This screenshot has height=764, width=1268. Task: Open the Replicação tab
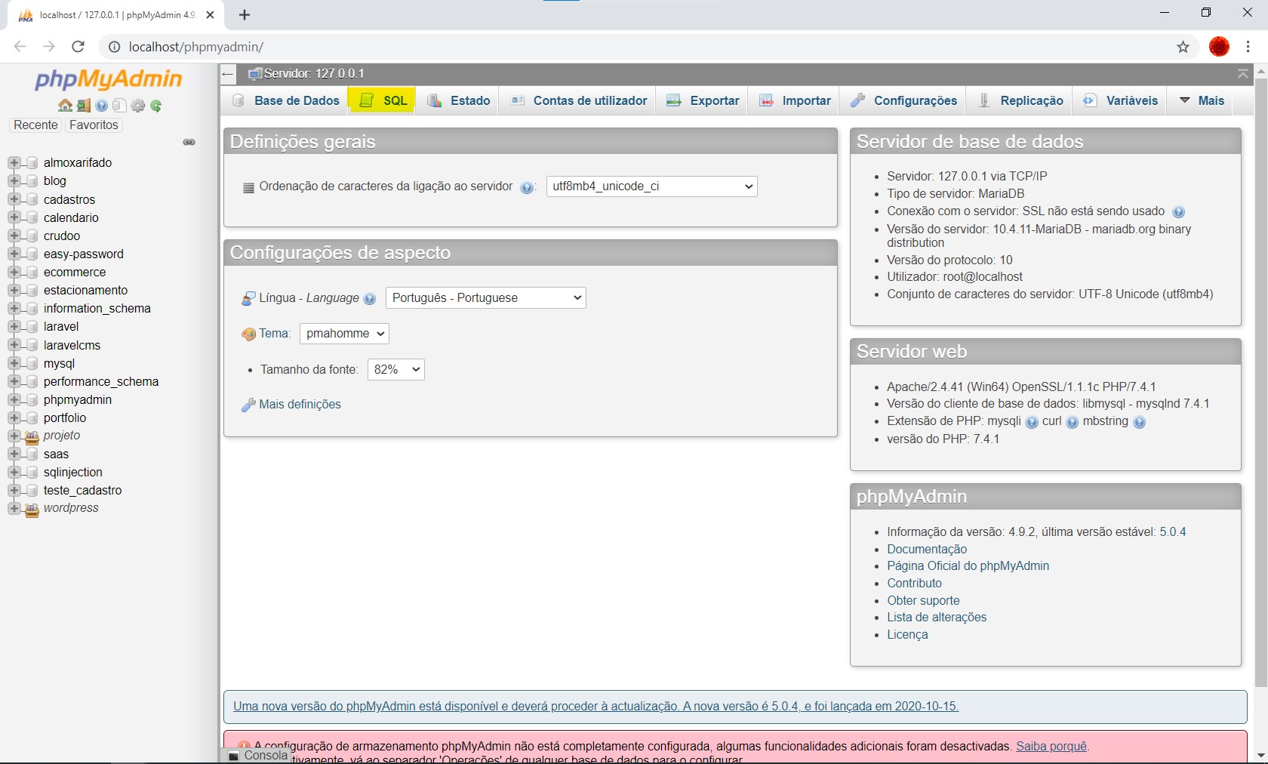click(1019, 100)
